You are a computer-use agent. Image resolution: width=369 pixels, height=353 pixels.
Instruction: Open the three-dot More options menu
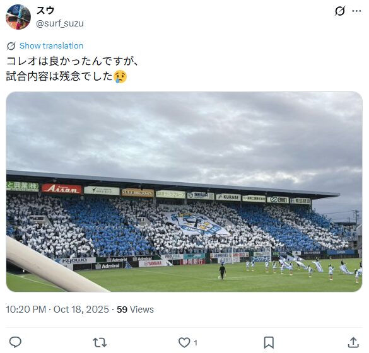coord(356,11)
